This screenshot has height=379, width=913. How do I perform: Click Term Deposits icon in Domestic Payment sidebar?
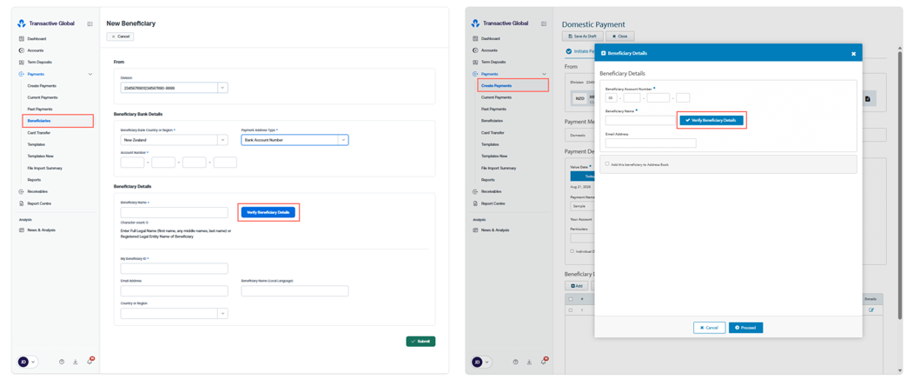coord(475,62)
